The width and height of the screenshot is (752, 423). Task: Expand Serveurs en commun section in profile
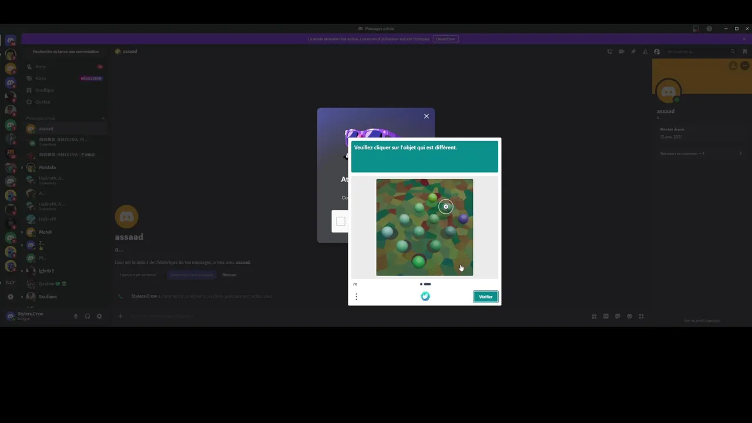(701, 153)
